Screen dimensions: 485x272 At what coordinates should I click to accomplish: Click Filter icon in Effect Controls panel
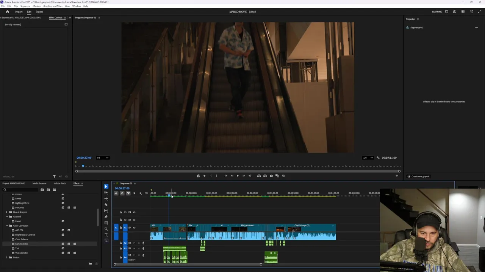pos(54,176)
